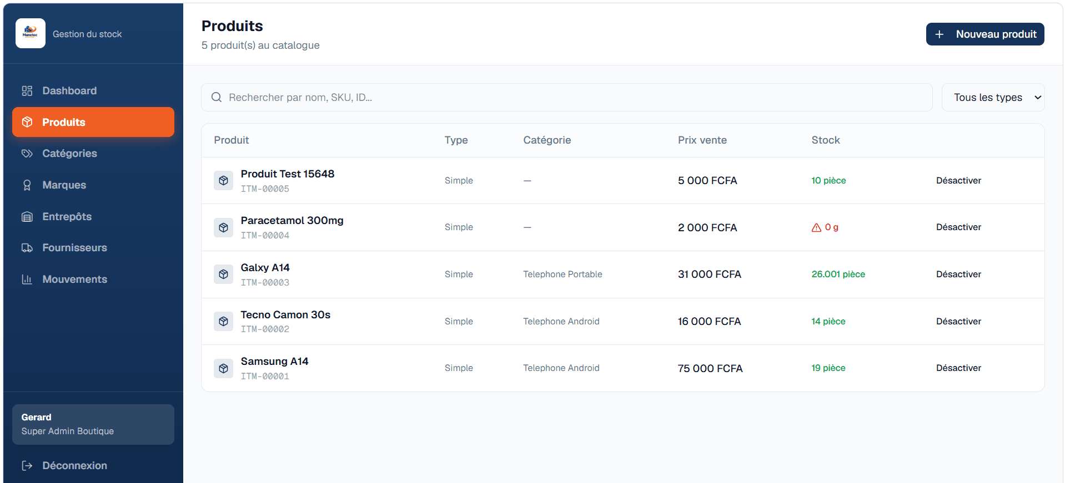Select the Produit Test 15648 name
This screenshot has width=1065, height=483.
pos(288,174)
